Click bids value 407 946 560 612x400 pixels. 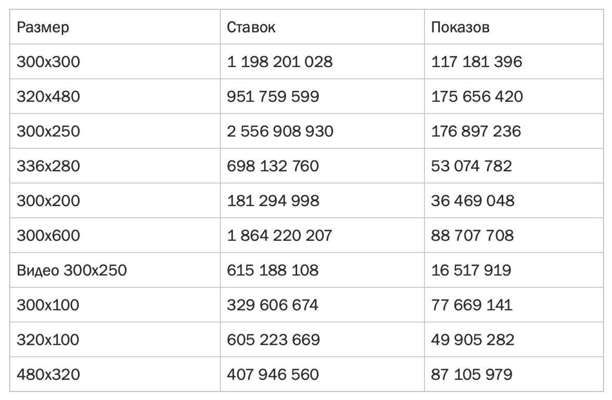coord(273,375)
